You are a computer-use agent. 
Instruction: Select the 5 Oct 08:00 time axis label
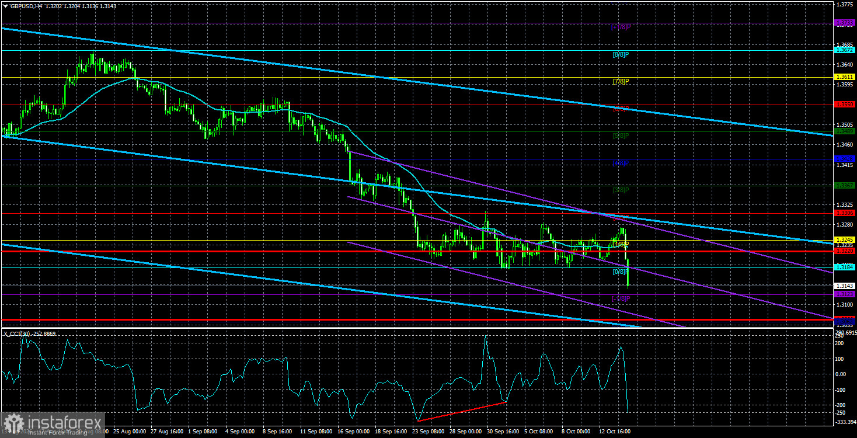pyautogui.click(x=539, y=432)
